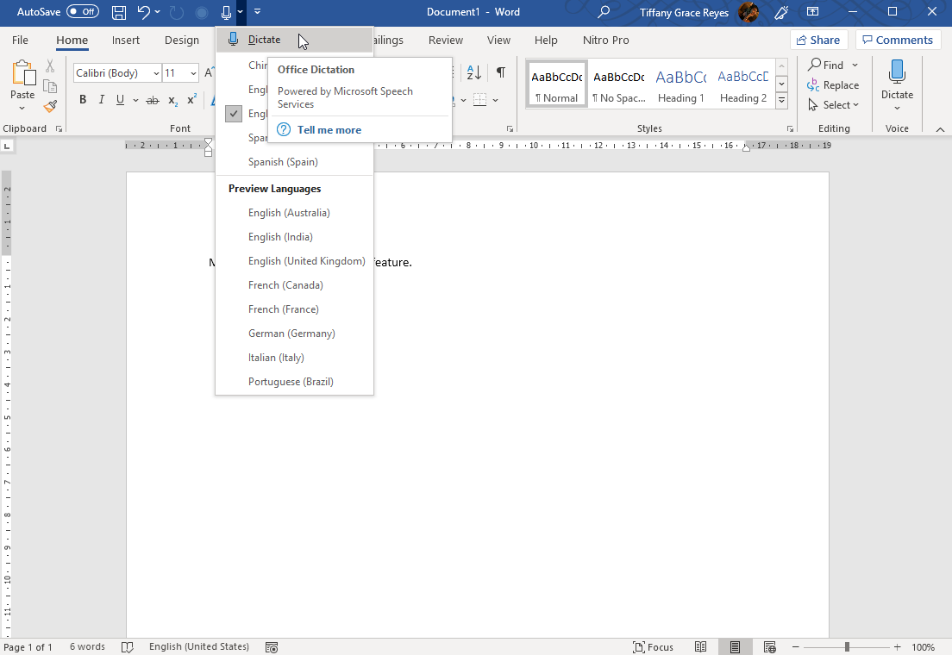The image size is (952, 655).
Task: Open the Comments panel
Action: coord(898,40)
